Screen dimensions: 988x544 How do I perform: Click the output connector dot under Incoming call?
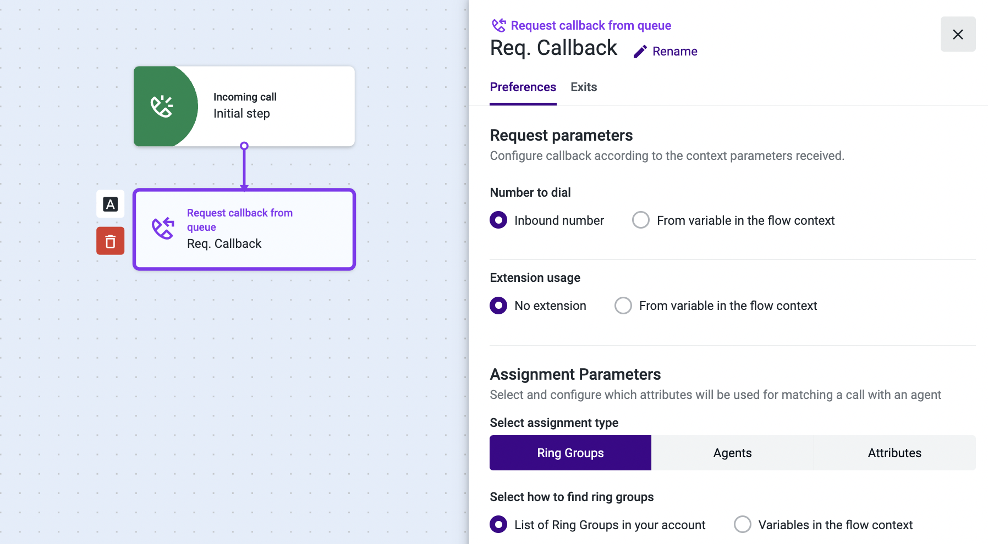click(244, 146)
